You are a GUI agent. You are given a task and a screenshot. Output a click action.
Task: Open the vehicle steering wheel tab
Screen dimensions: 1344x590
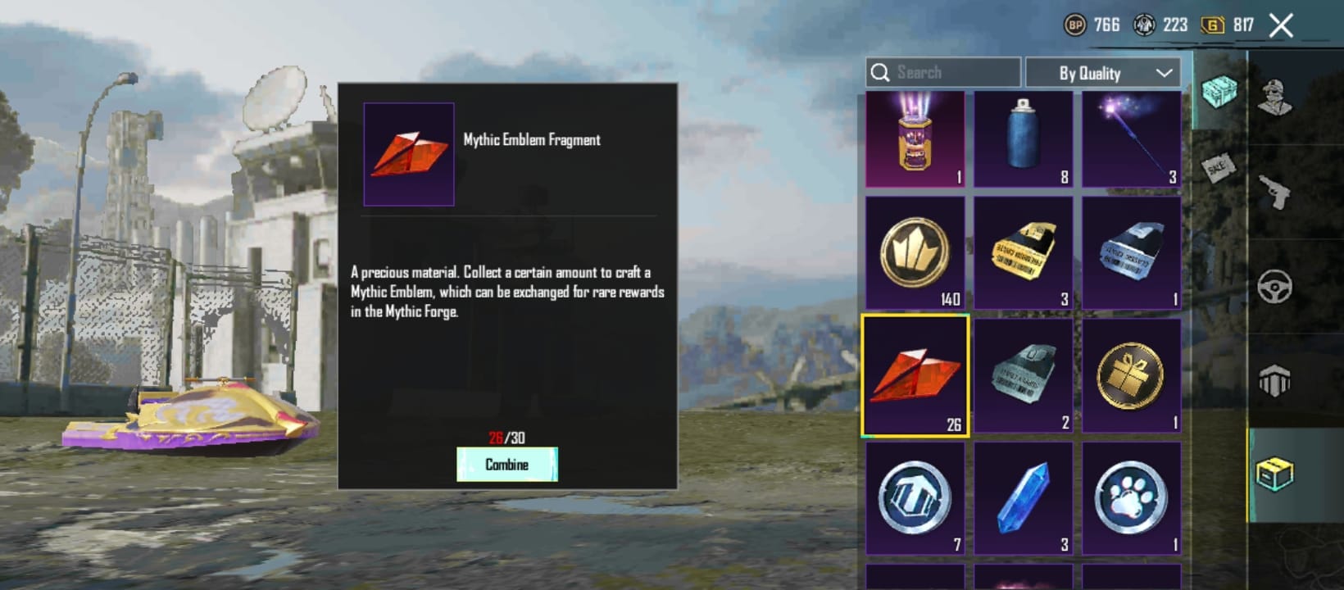1275,287
